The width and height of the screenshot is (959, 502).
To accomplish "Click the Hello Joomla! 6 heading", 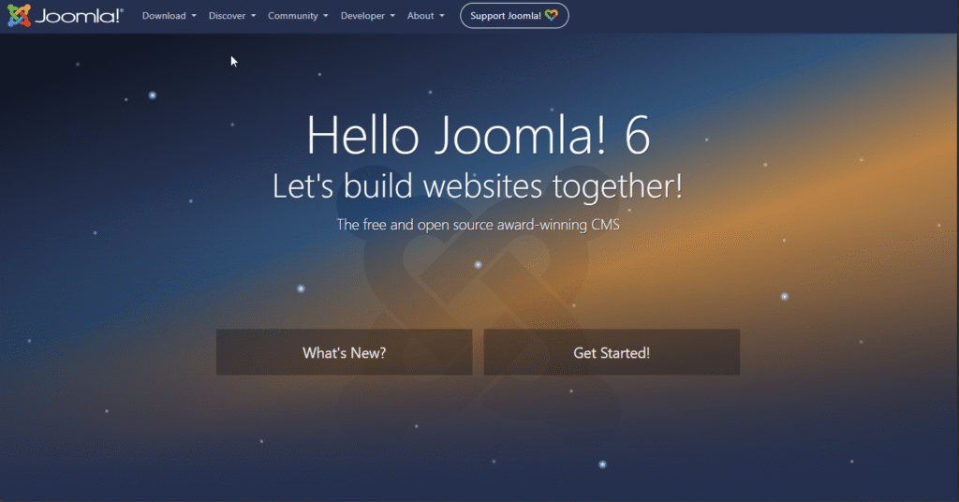I will [479, 135].
